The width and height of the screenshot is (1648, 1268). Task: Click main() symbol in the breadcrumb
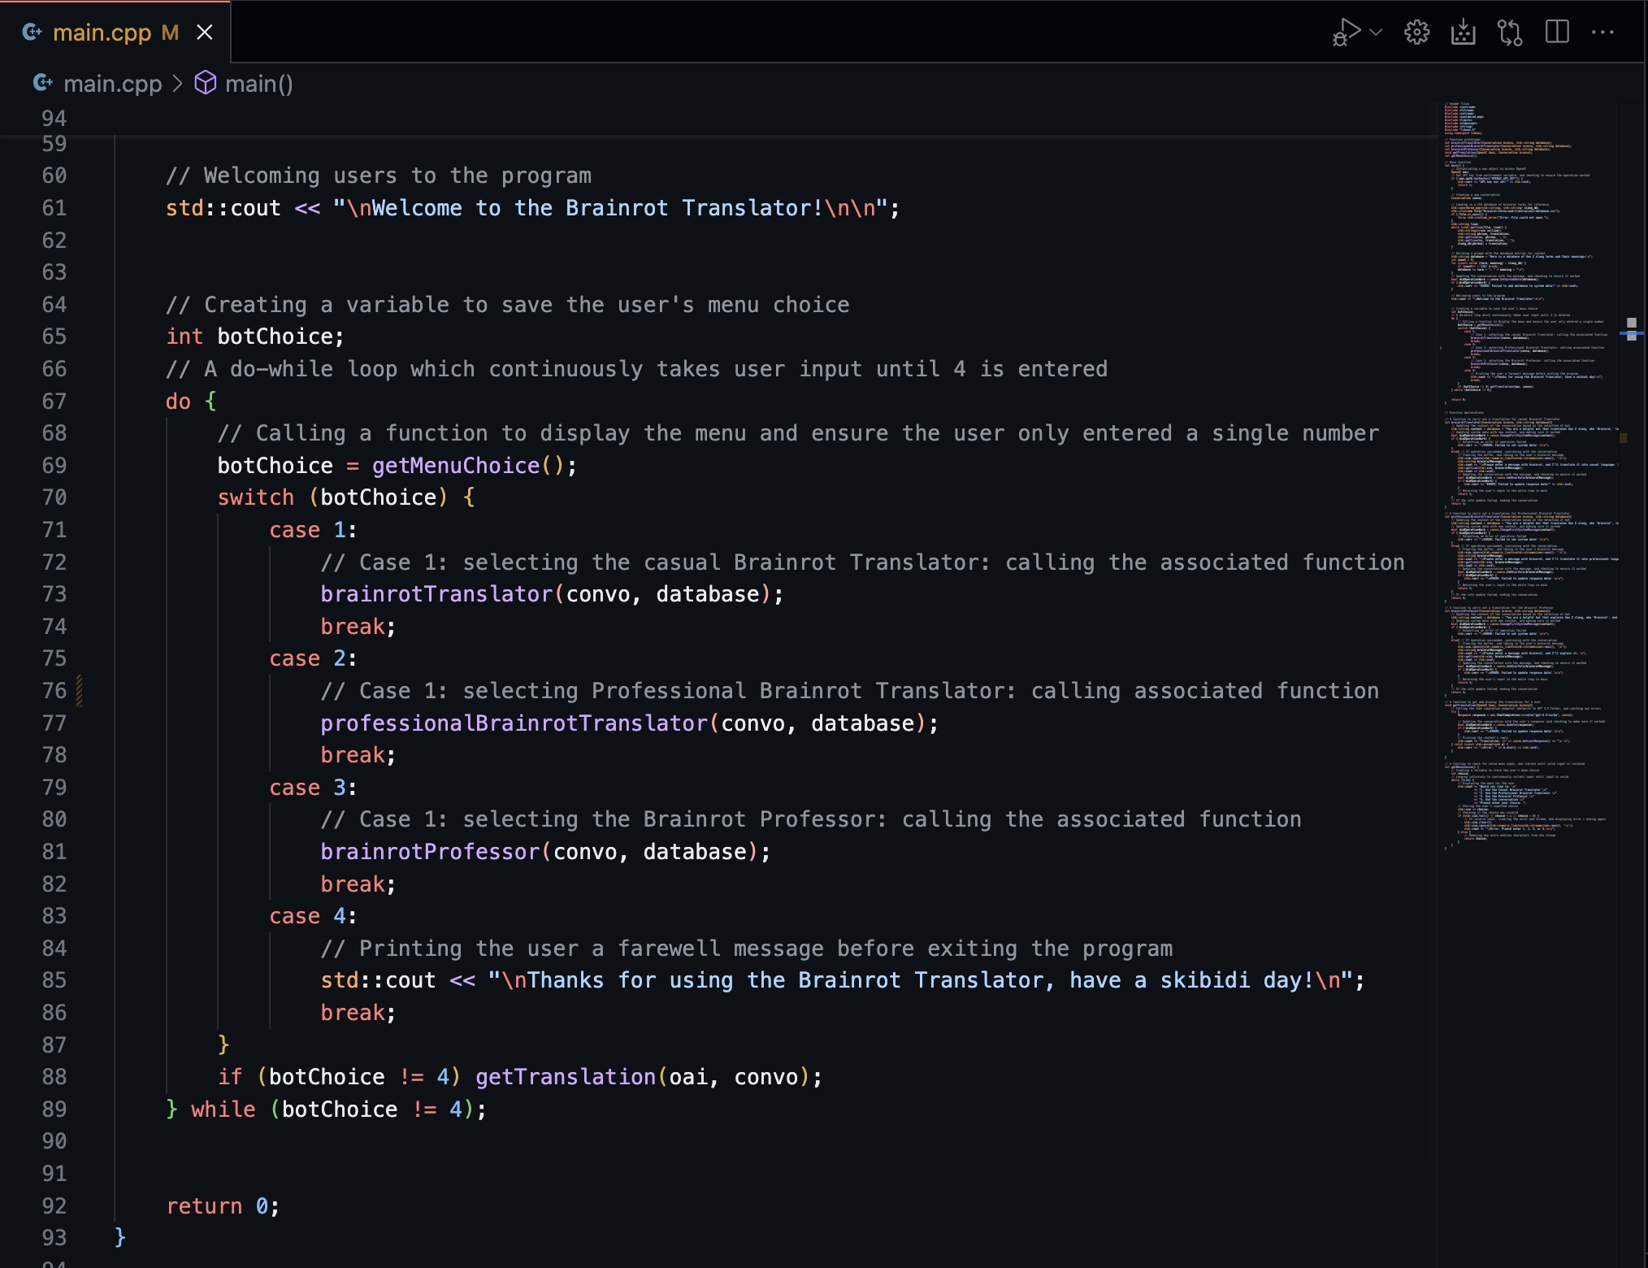coord(258,84)
